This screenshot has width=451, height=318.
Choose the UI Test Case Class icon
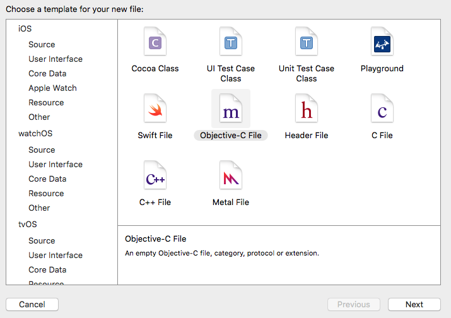[x=231, y=41]
